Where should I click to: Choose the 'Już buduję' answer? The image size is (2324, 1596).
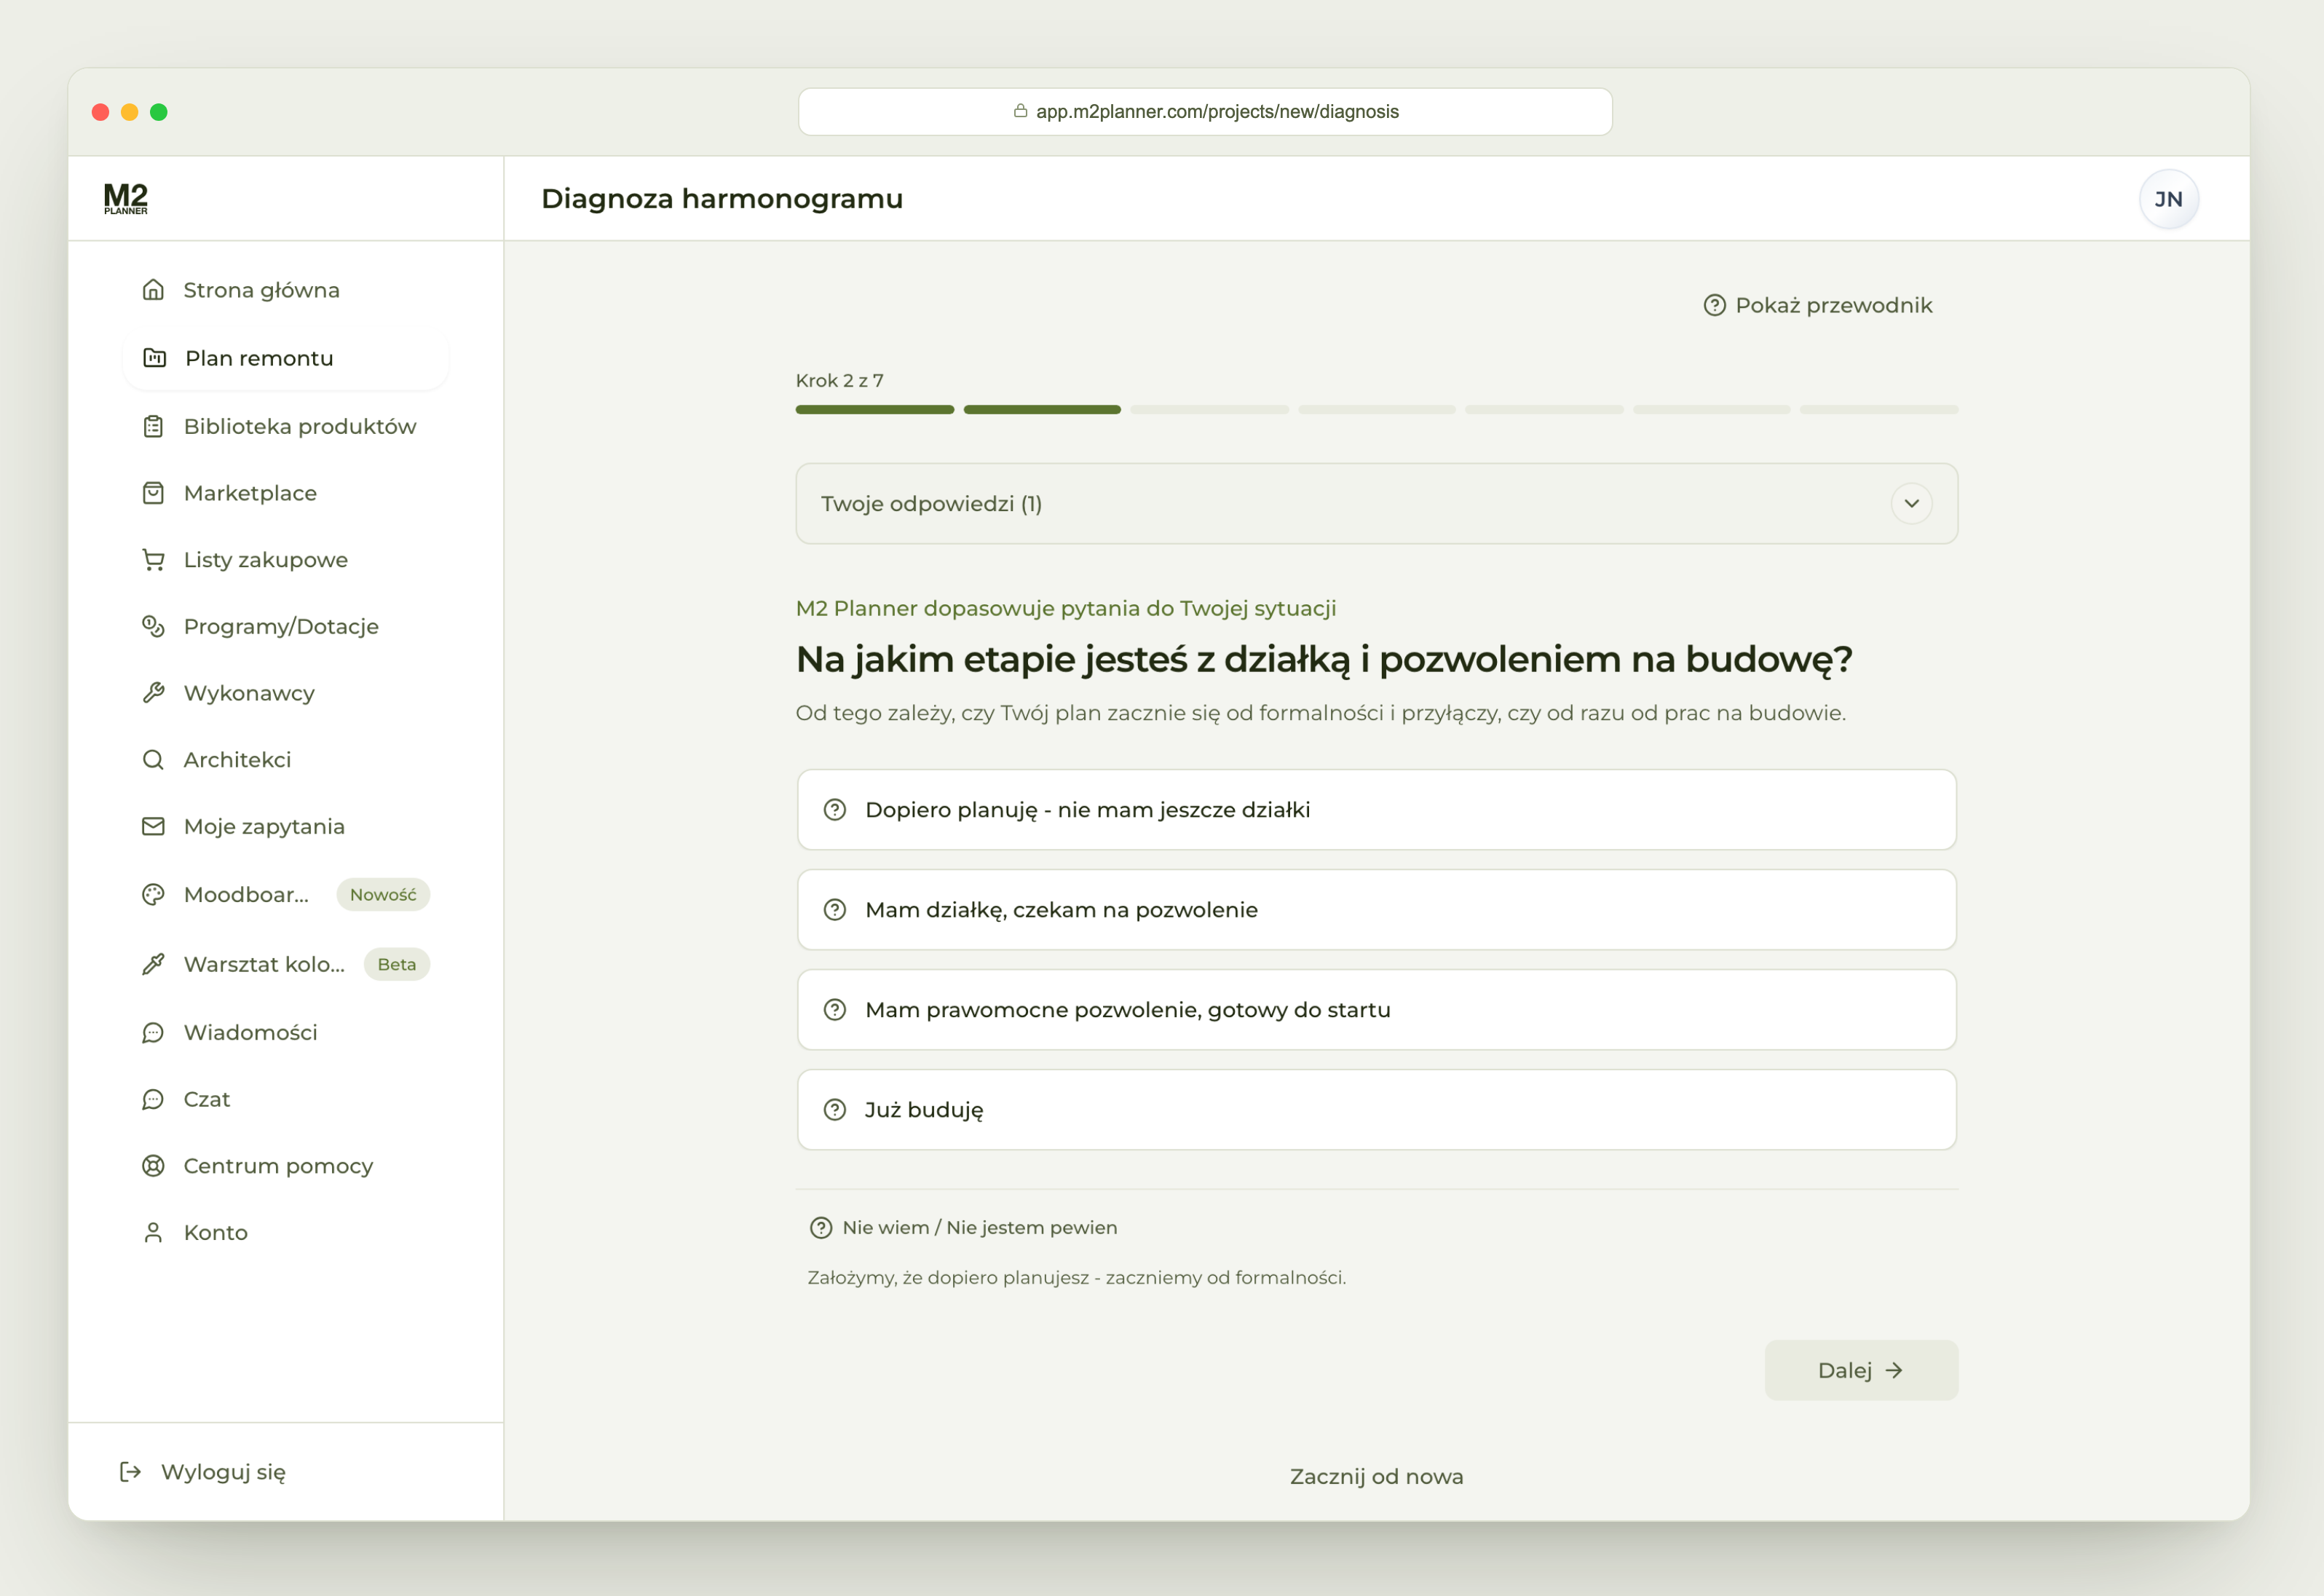[x=1376, y=1110]
